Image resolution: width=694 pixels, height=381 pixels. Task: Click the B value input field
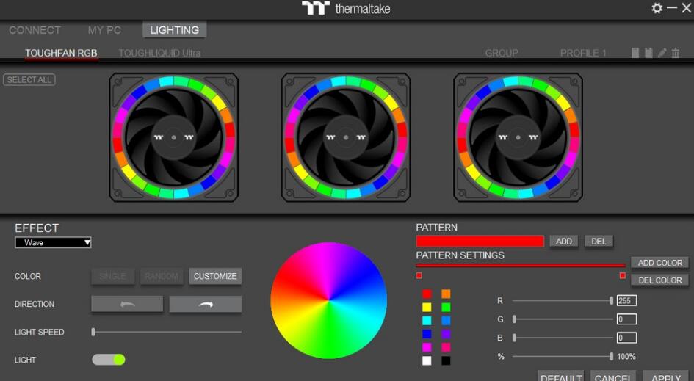point(626,338)
